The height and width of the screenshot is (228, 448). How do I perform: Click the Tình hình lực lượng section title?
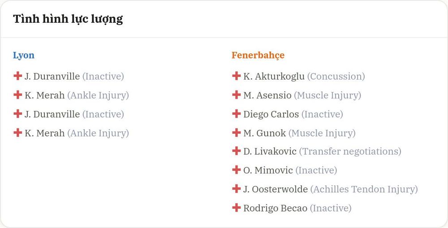tap(68, 19)
